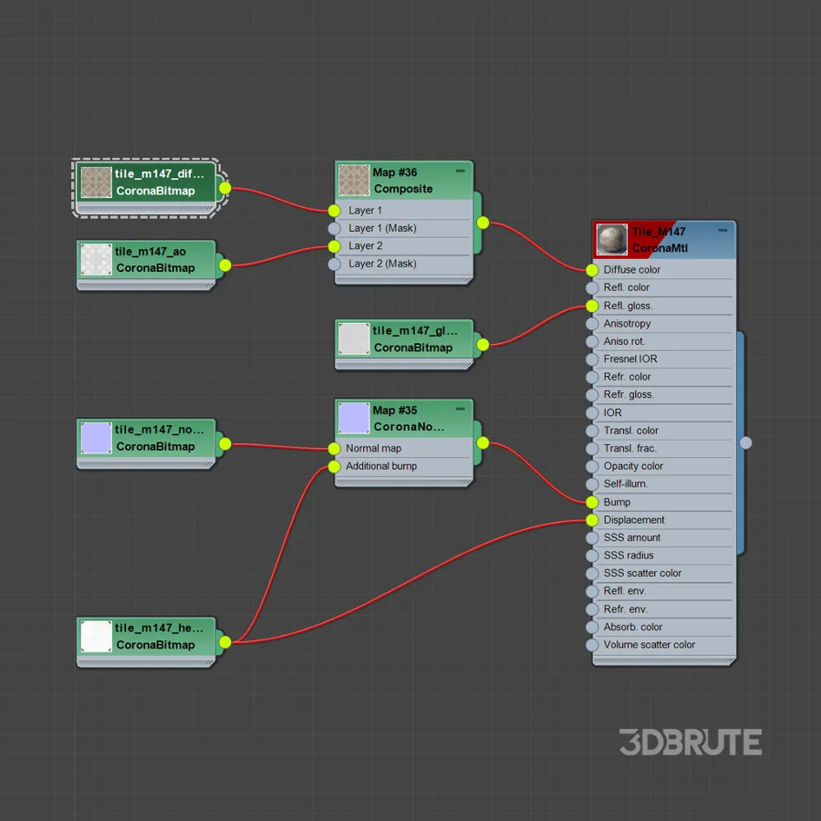This screenshot has width=821, height=821.
Task: Click output socket of tile_m147_he node
Action: [225, 642]
